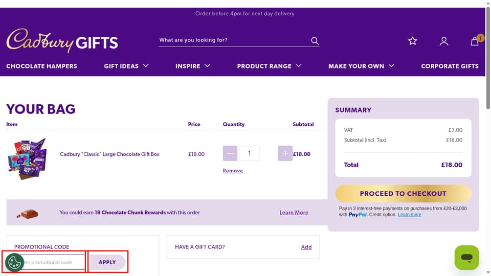Viewport: 491px width, 276px height.
Task: Click the chocolate chunk rewards image
Action: (28, 214)
